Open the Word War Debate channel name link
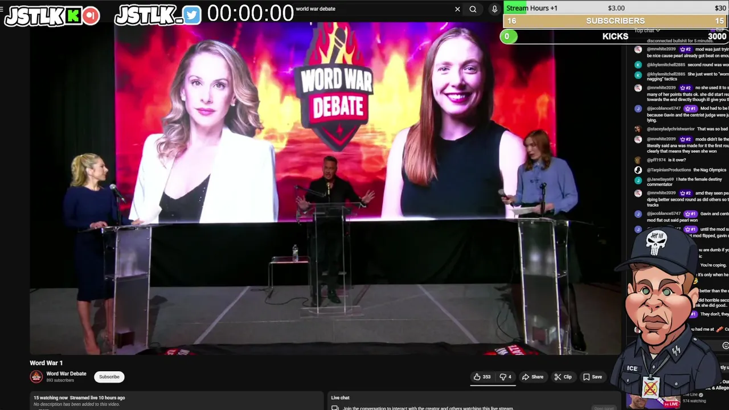 click(x=67, y=374)
